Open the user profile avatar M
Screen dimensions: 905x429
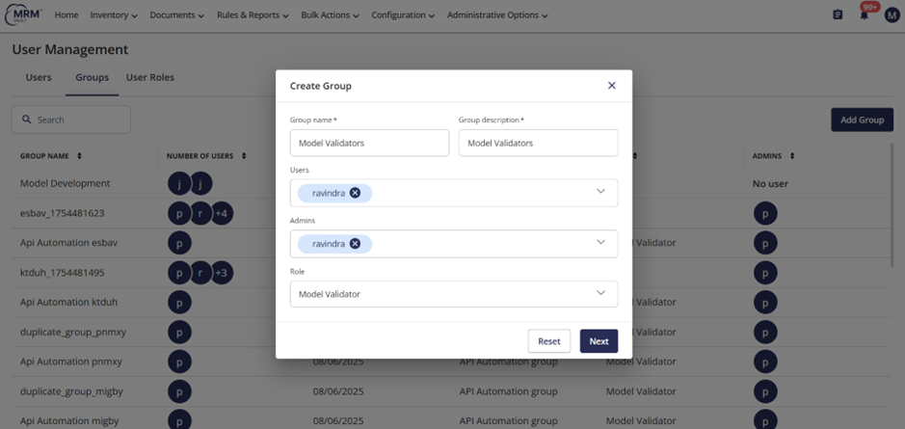[892, 15]
